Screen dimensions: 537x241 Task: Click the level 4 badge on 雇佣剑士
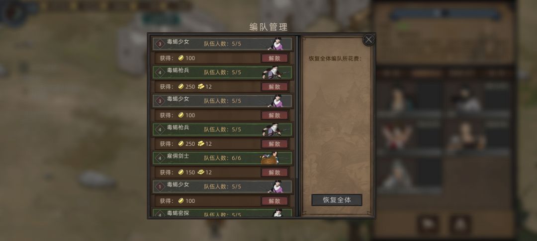click(159, 158)
